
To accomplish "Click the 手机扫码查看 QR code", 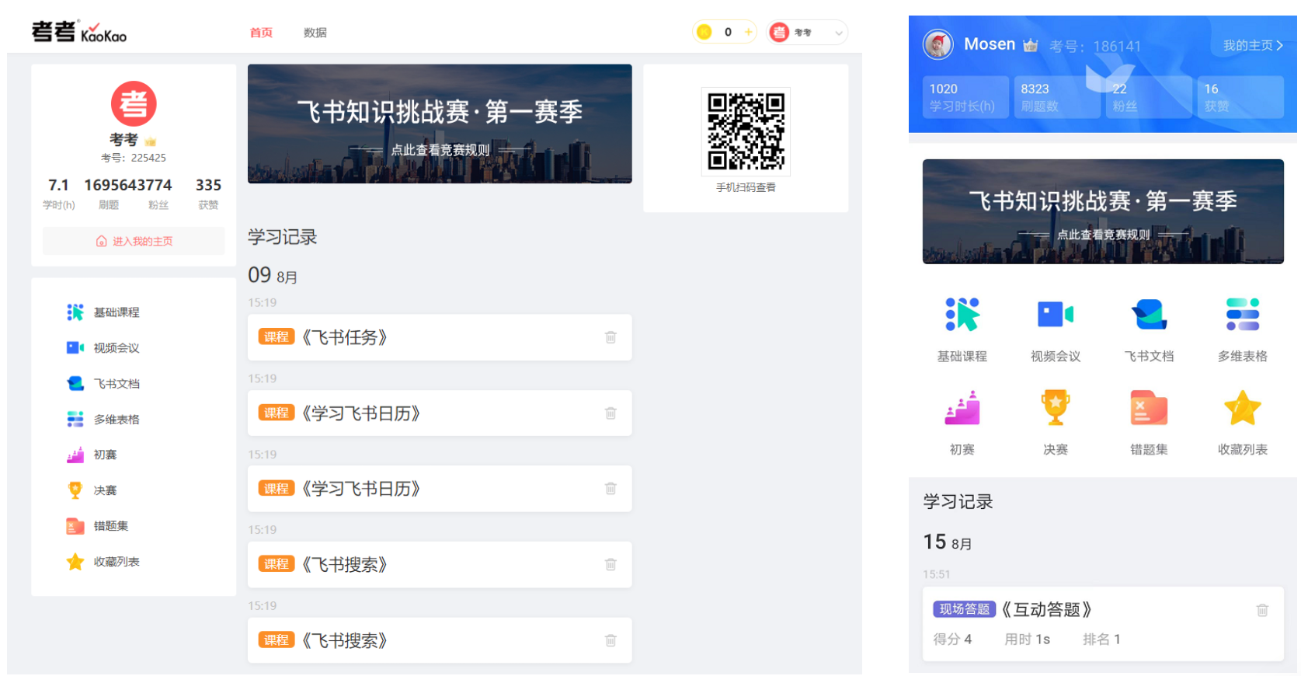I will [746, 131].
